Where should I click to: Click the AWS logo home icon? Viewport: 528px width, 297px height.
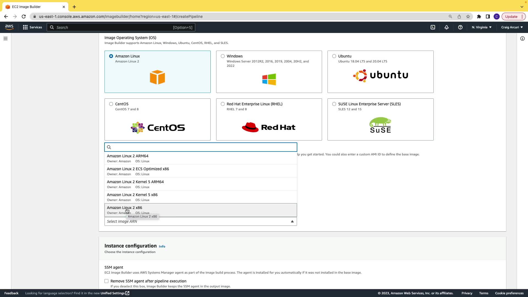(9, 27)
